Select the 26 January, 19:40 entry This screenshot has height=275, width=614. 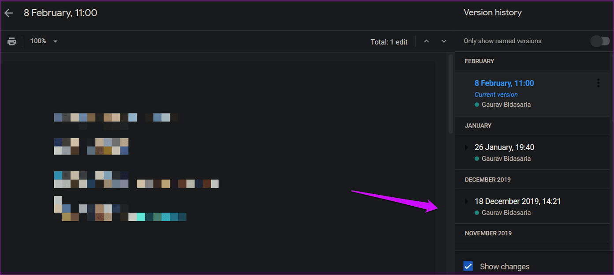[x=504, y=147]
